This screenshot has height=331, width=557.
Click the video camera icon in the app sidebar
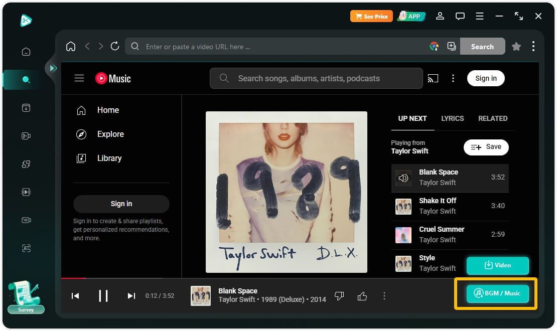[26, 136]
